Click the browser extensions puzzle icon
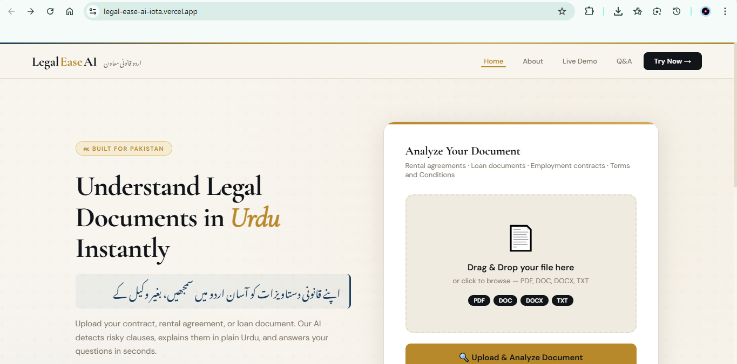This screenshot has width=737, height=364. point(589,11)
